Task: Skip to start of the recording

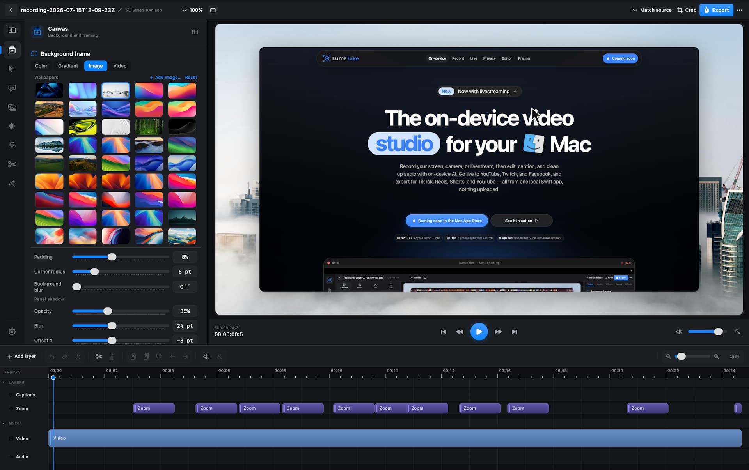Action: tap(443, 332)
